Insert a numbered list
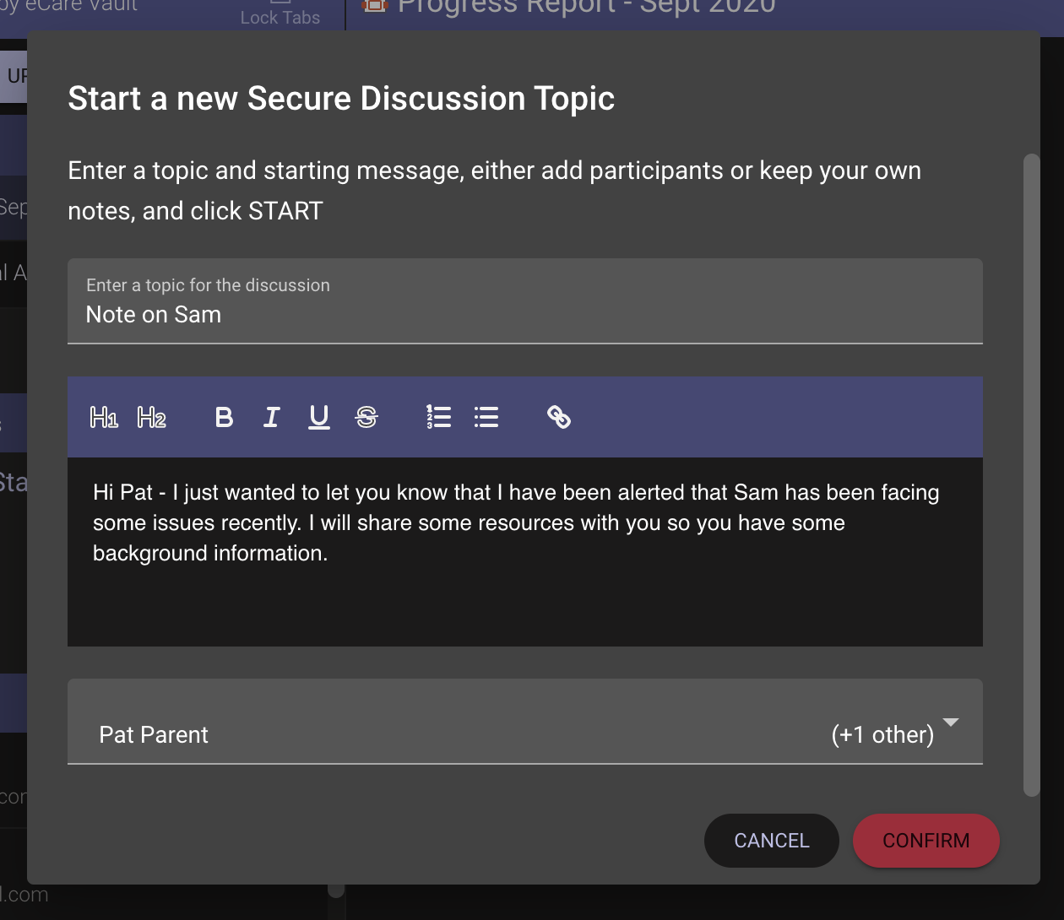Viewport: 1064px width, 920px height. [438, 417]
